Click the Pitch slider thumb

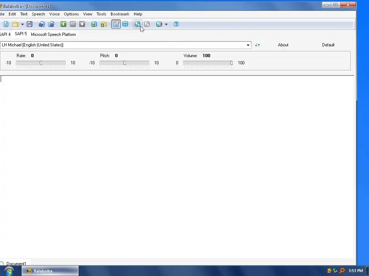tap(124, 63)
